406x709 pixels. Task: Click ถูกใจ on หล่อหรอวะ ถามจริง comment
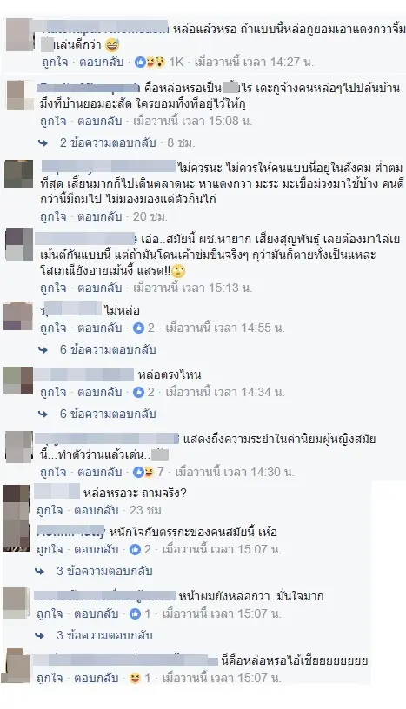[x=50, y=511]
